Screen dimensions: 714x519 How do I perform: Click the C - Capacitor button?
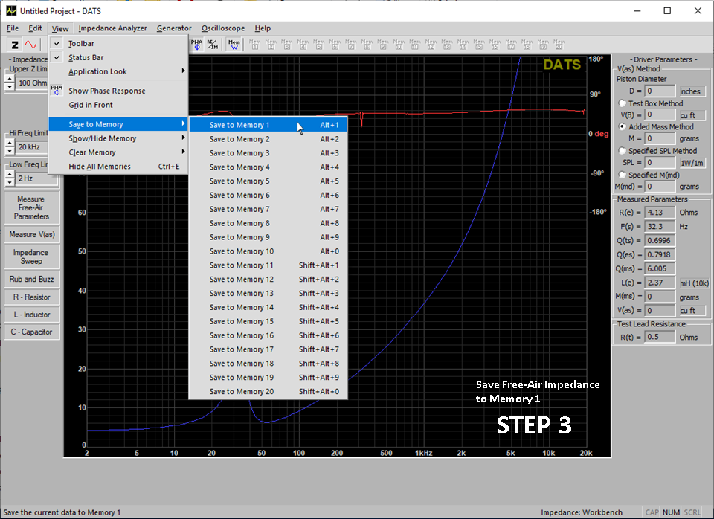(x=31, y=332)
